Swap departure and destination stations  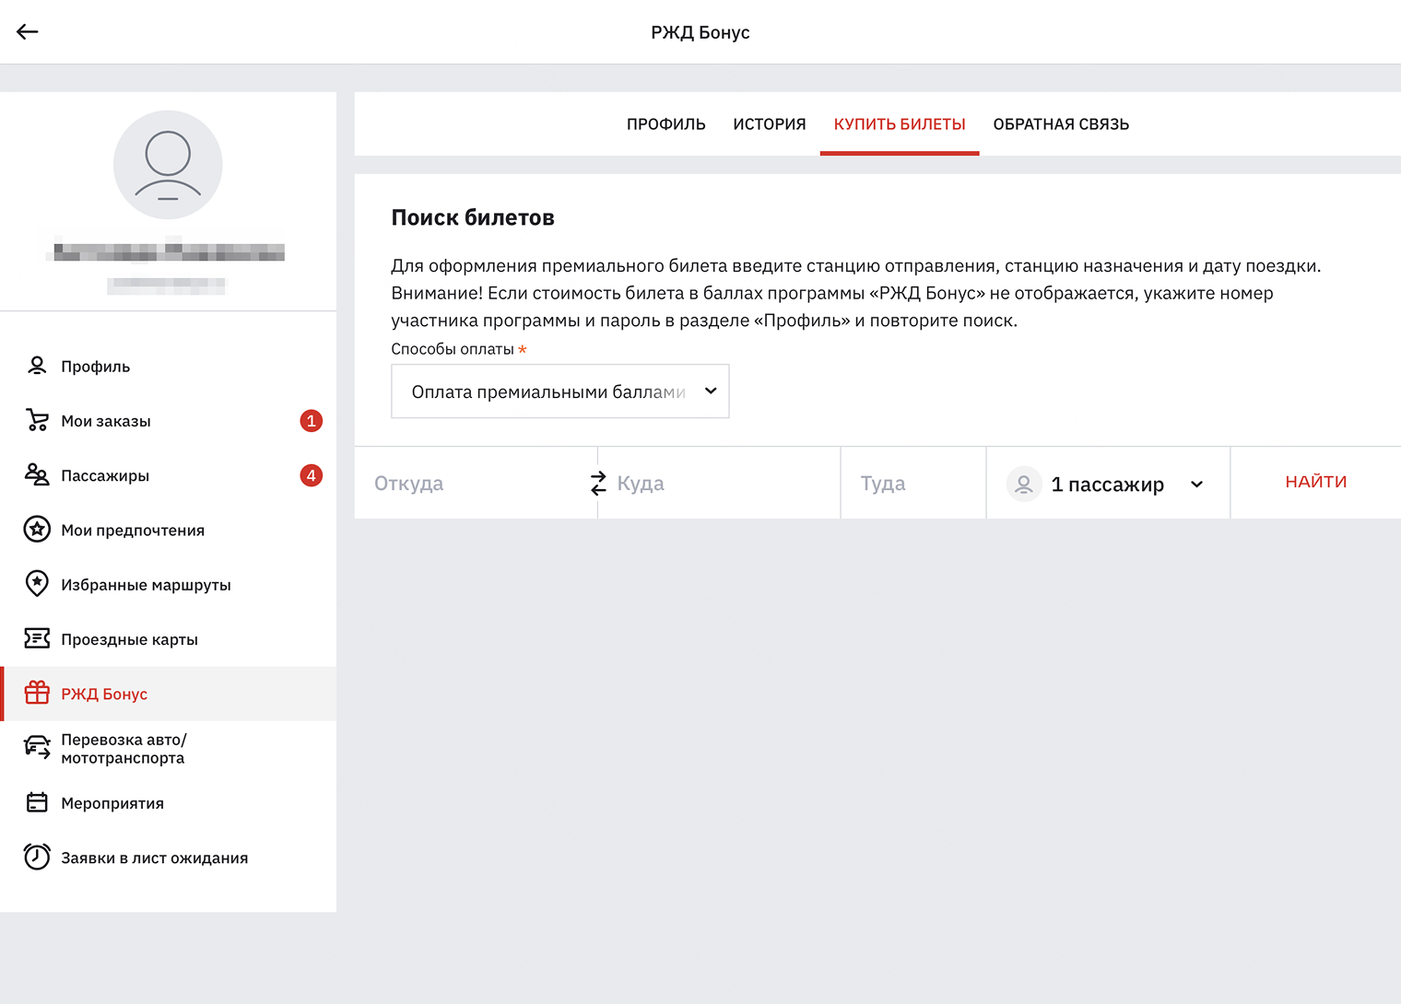[x=598, y=484]
